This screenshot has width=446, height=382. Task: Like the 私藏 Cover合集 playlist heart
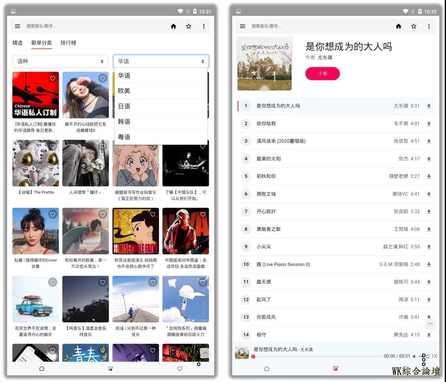tap(53, 214)
